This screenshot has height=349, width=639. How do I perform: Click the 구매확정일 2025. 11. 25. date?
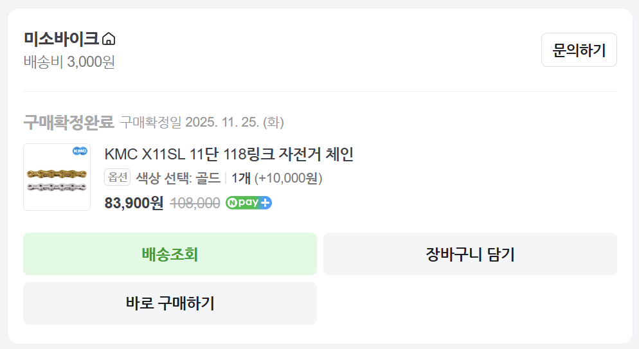(202, 122)
